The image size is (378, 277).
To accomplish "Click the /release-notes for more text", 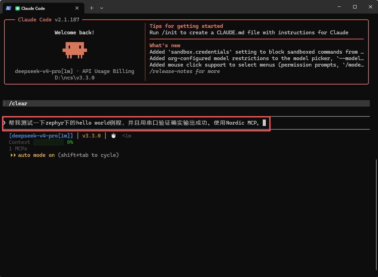I will click(x=185, y=72).
